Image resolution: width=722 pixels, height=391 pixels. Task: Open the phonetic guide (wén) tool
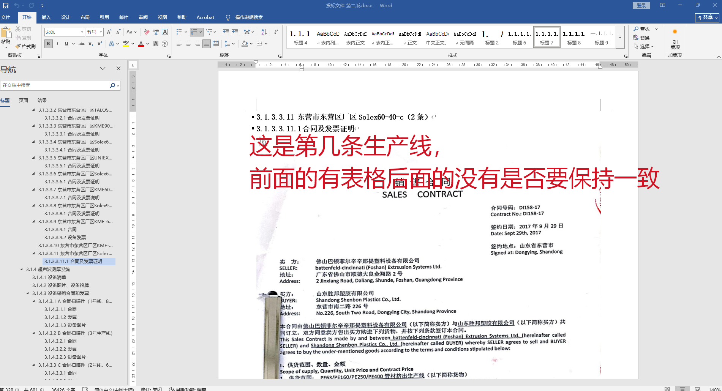pos(156,32)
